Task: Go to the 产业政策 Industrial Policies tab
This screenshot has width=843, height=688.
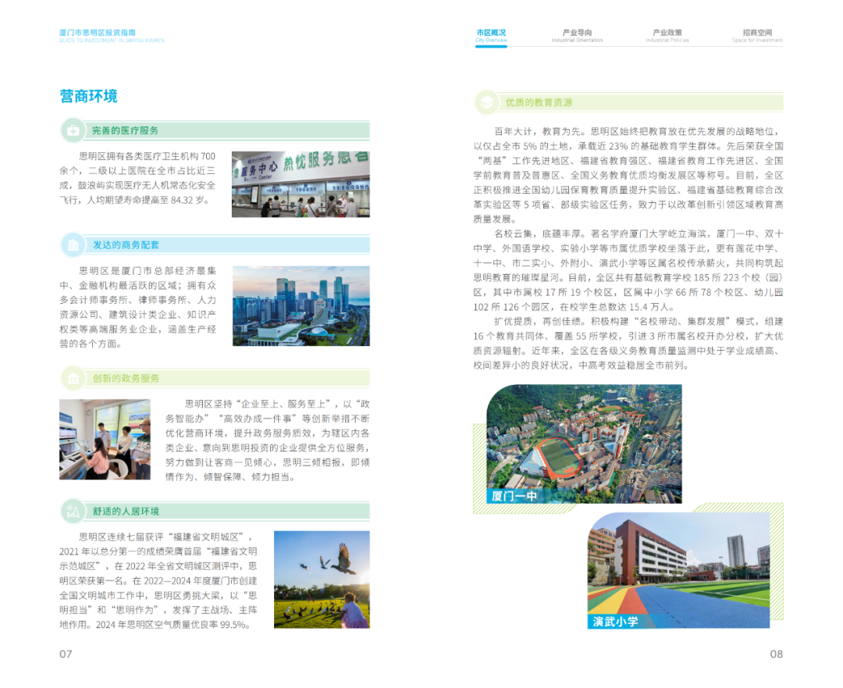Action: [x=667, y=36]
